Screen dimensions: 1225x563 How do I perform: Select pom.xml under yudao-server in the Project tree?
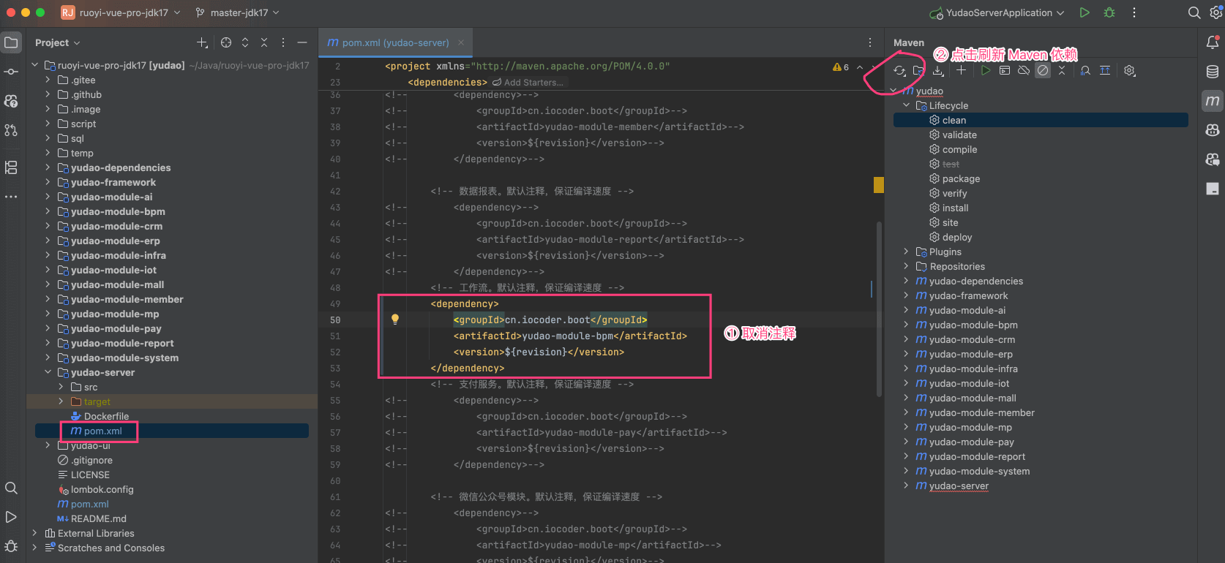coord(102,431)
